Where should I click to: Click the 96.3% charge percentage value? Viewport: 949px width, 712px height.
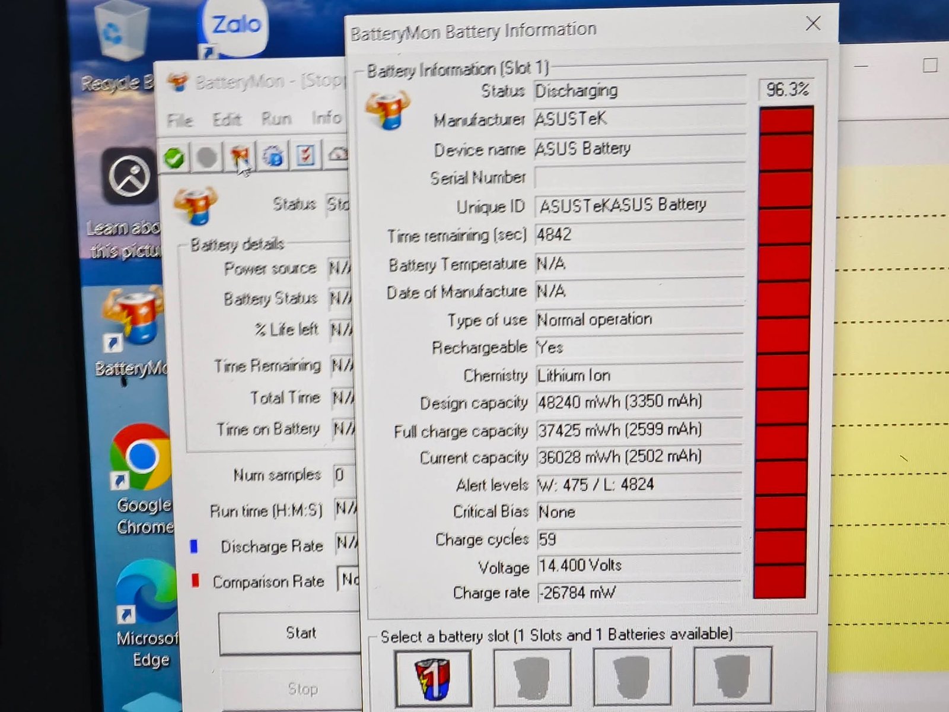pos(786,90)
